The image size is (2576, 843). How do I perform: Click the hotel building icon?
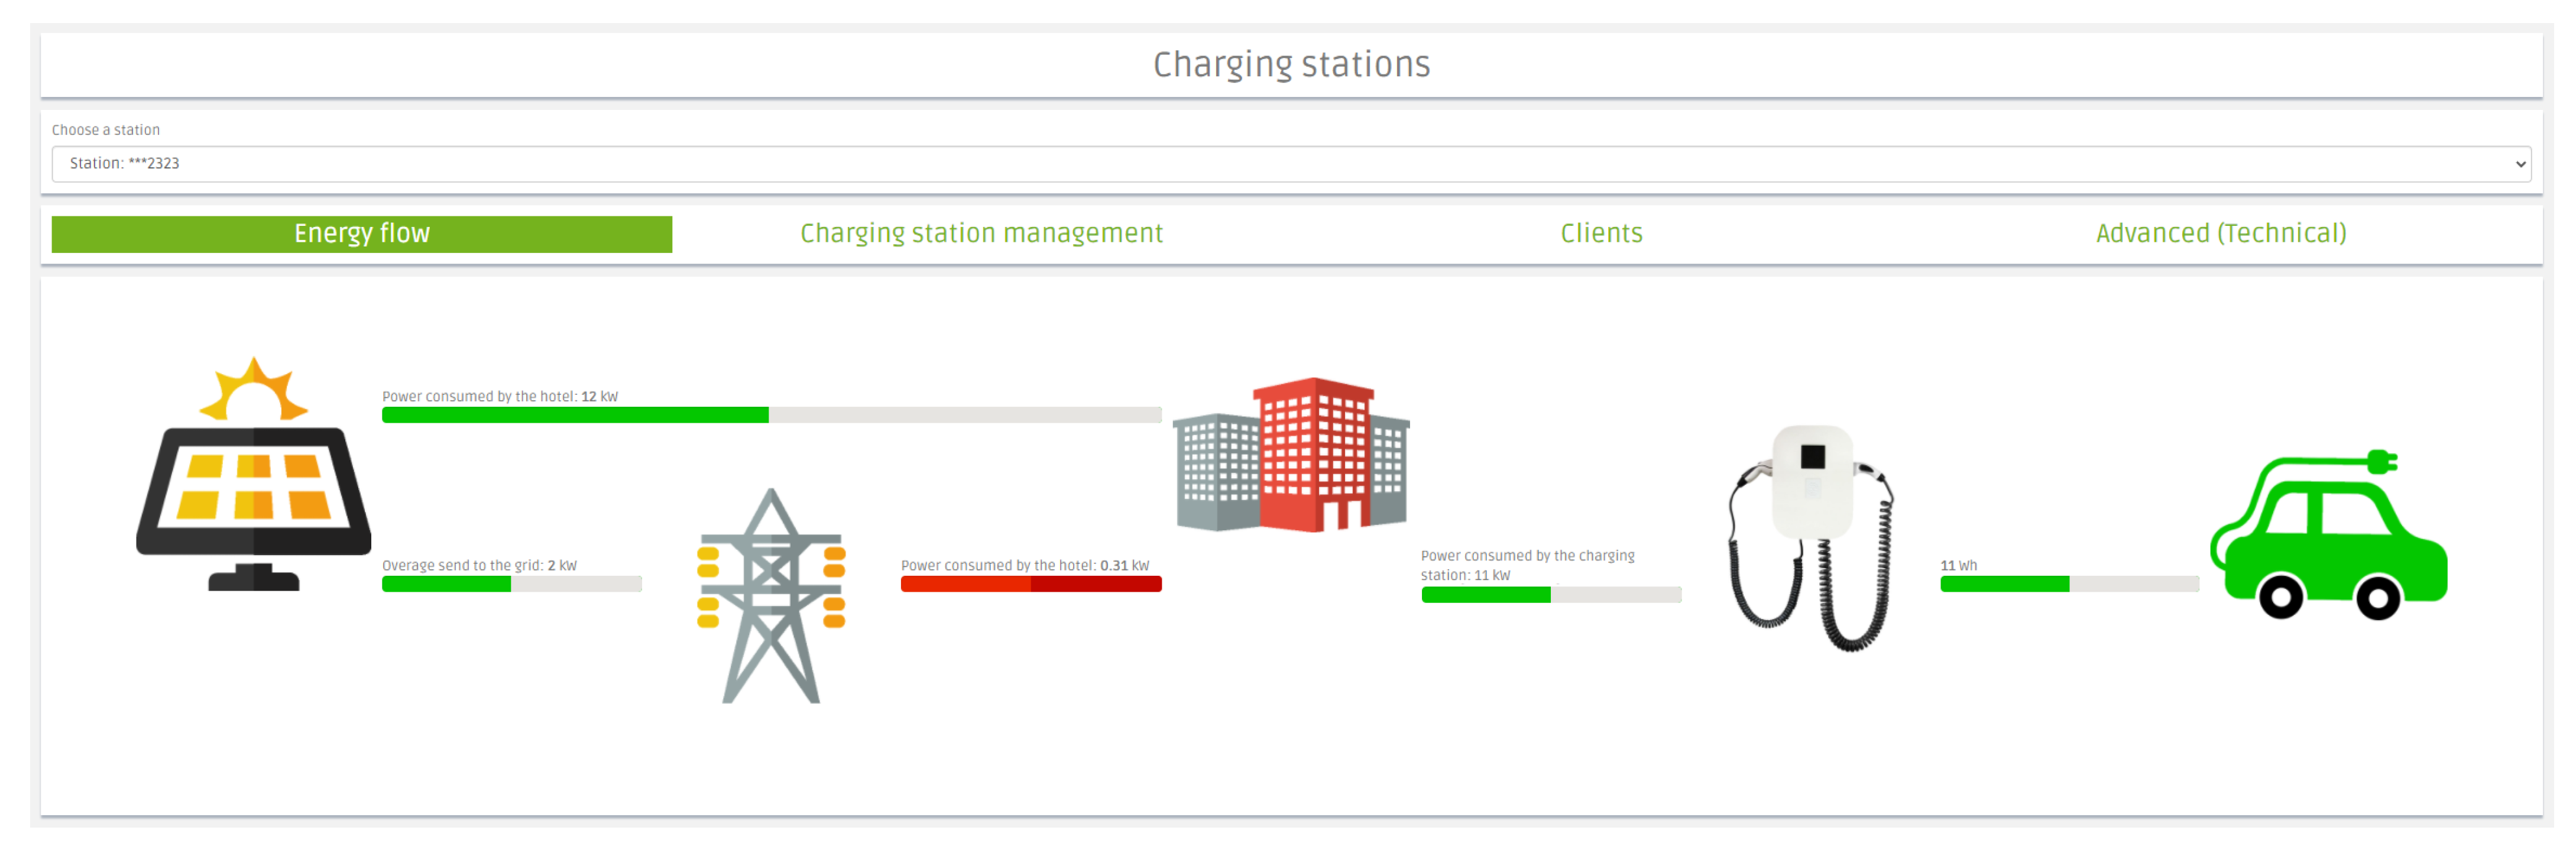[x=1291, y=455]
